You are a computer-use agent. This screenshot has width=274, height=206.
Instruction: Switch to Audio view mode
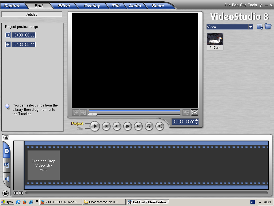point(7,179)
